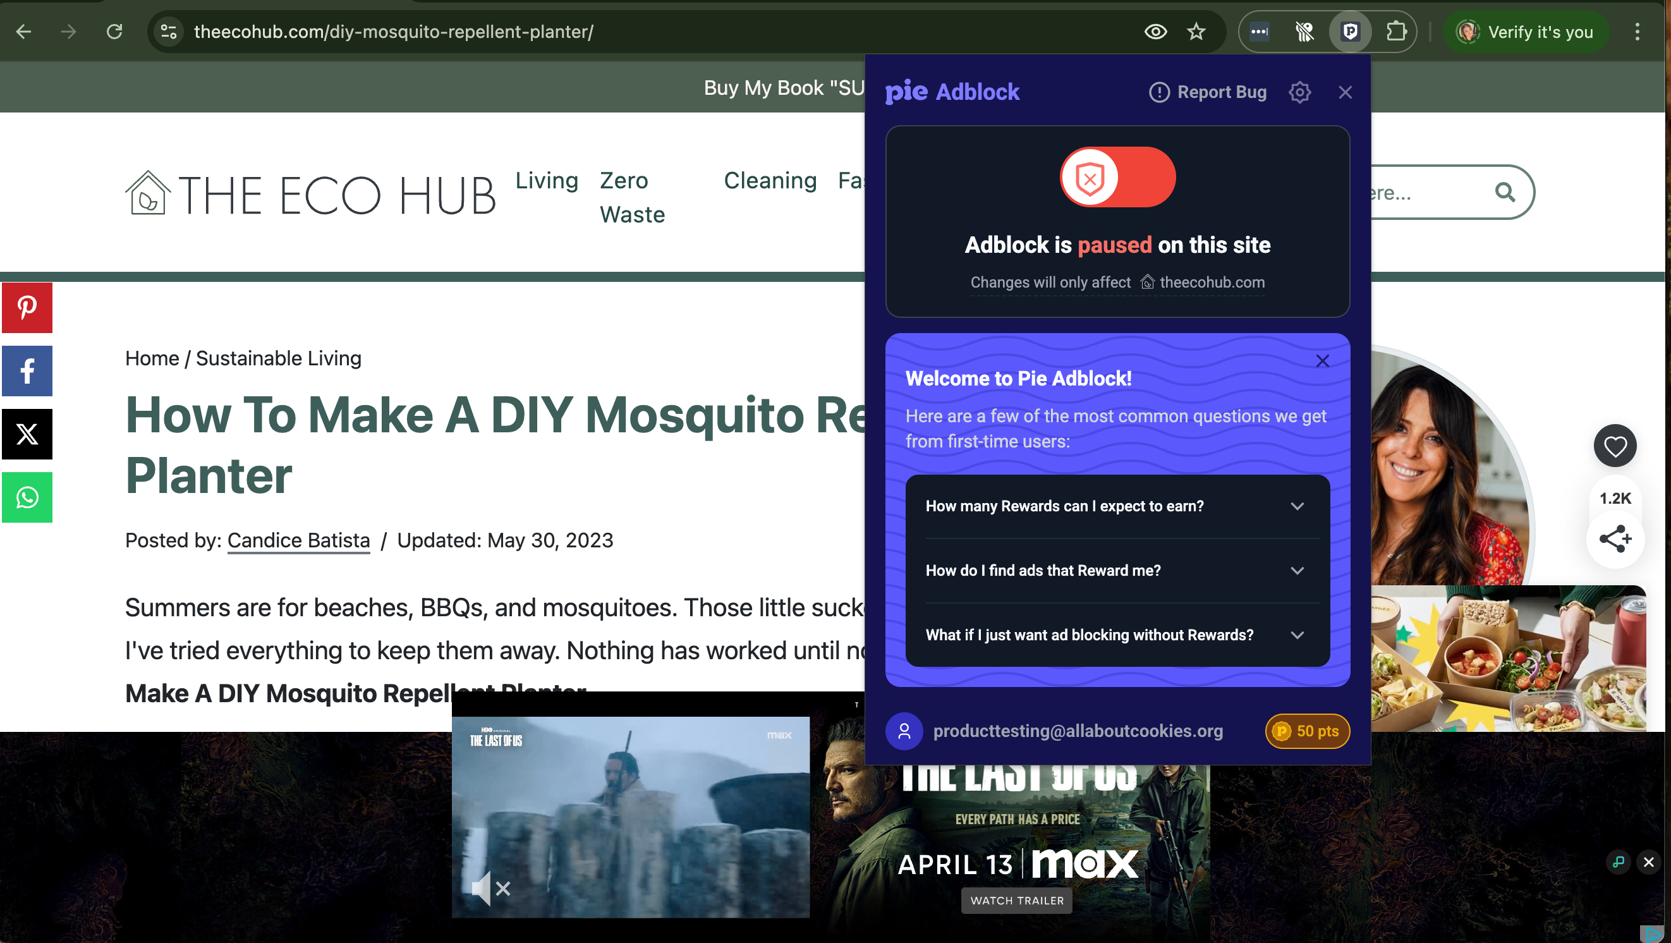
Task: Click into the site search field
Action: point(1427,192)
